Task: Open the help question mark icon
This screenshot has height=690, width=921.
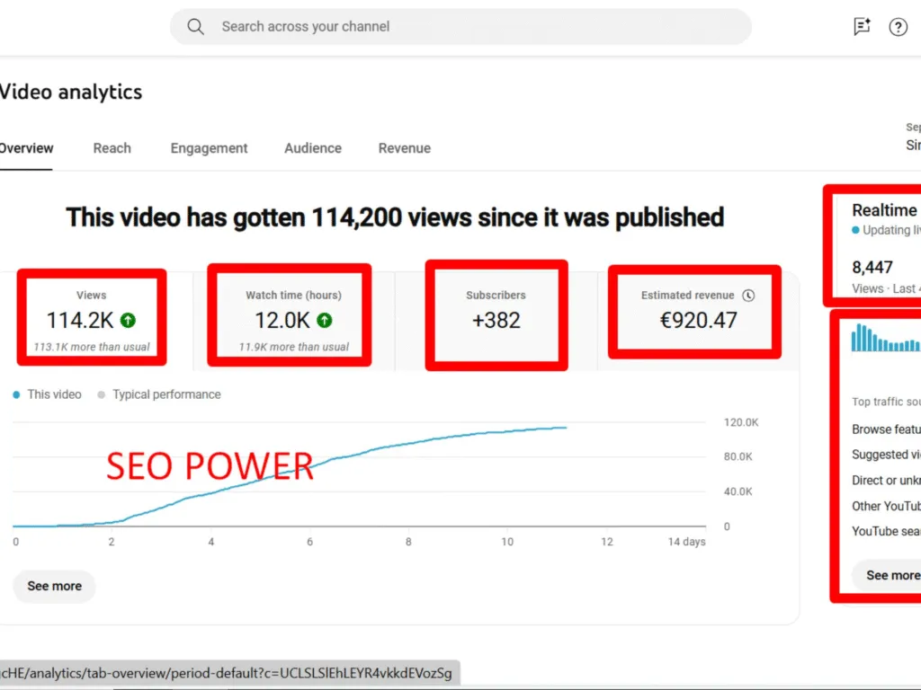Action: click(x=898, y=27)
